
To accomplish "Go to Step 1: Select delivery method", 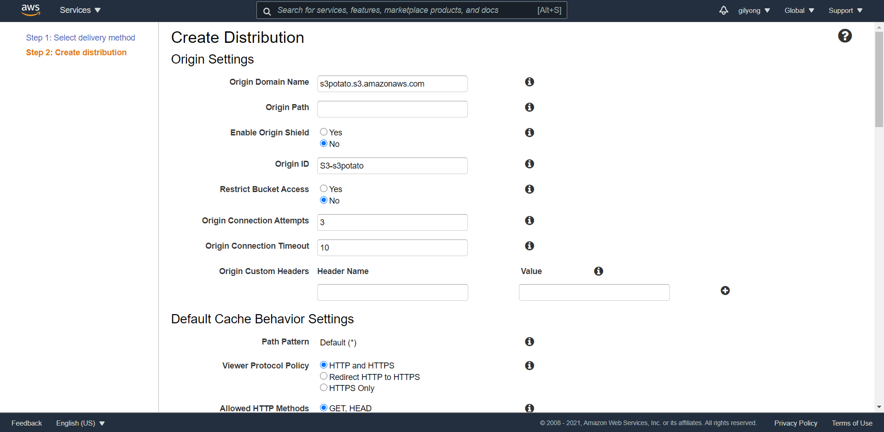I will tap(81, 38).
